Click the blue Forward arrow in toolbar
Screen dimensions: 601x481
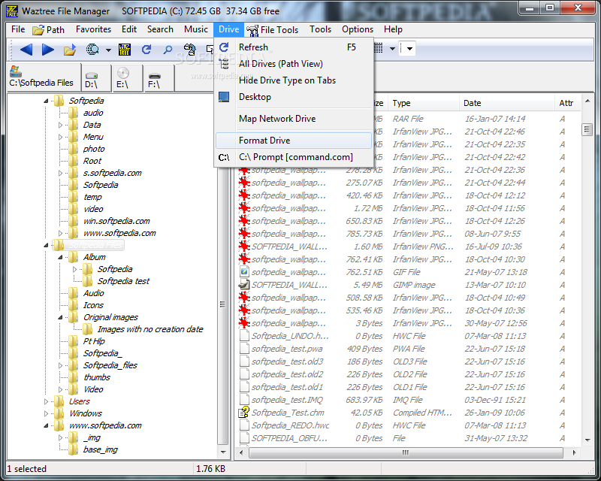pyautogui.click(x=47, y=50)
